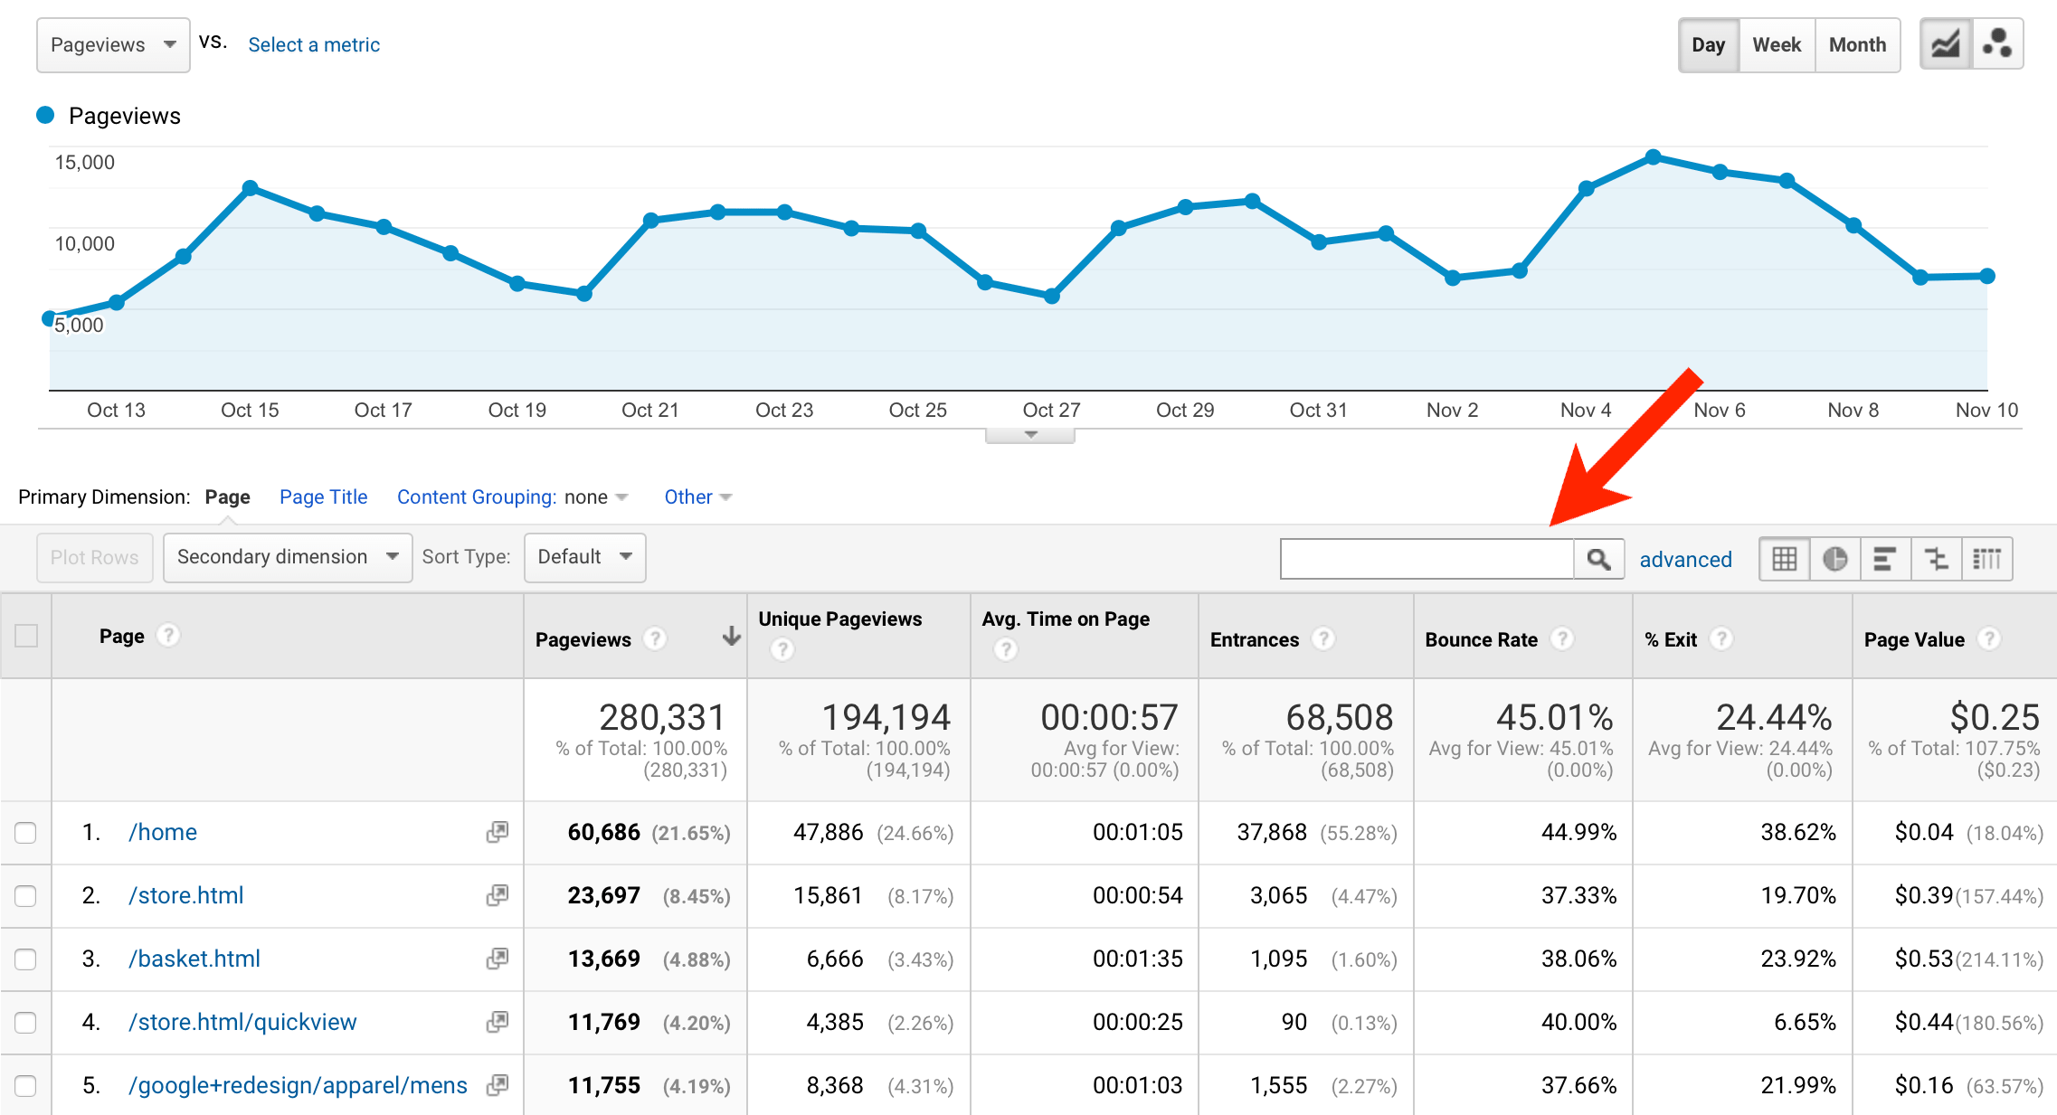Screen dimensions: 2057x1115
Task: Click the Plot Rows button
Action: (94, 557)
